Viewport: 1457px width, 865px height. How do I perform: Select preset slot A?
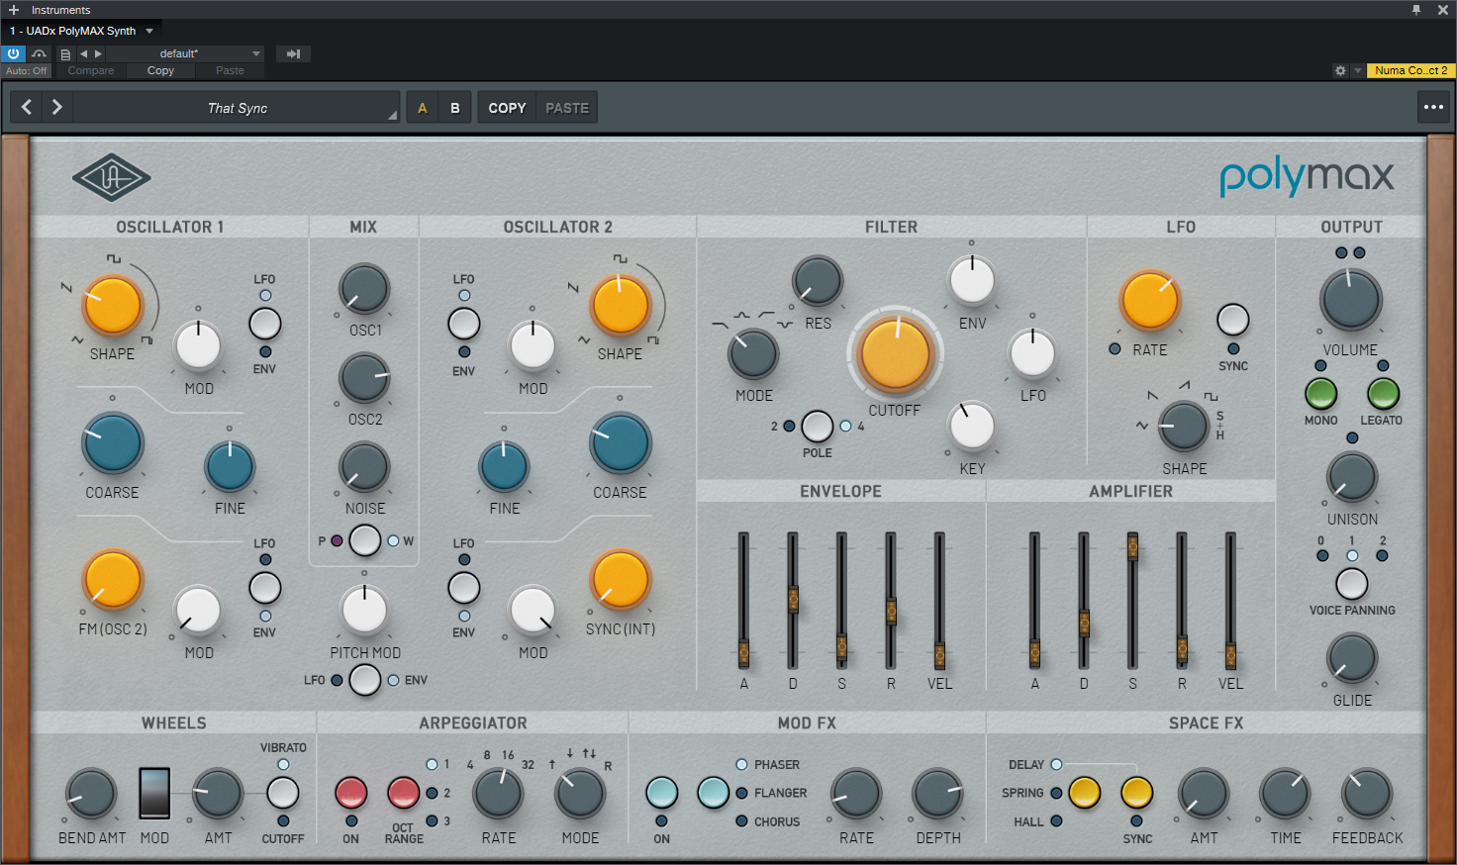pos(423,108)
